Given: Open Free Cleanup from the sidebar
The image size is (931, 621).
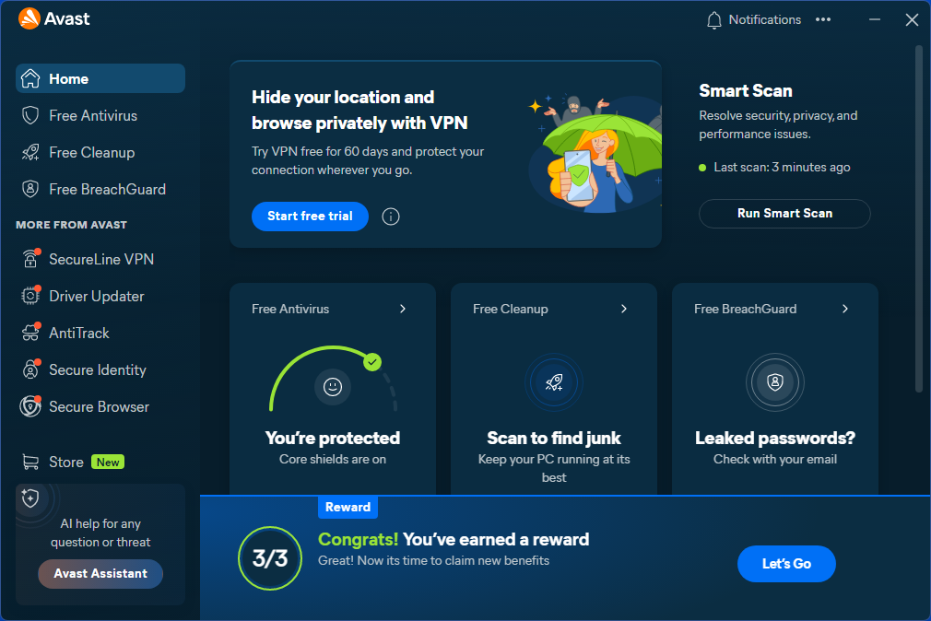Looking at the screenshot, I should click(100, 152).
